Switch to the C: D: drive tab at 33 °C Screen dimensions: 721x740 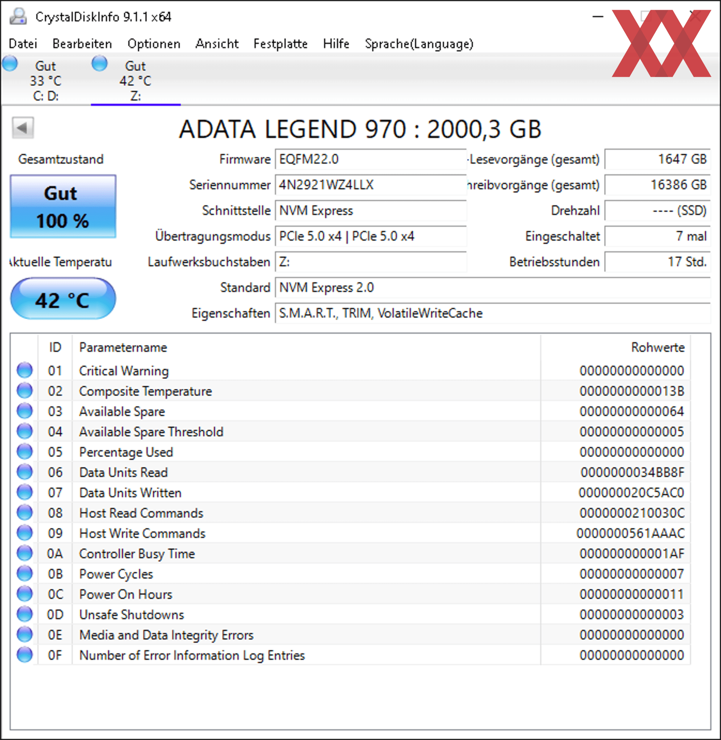point(45,81)
